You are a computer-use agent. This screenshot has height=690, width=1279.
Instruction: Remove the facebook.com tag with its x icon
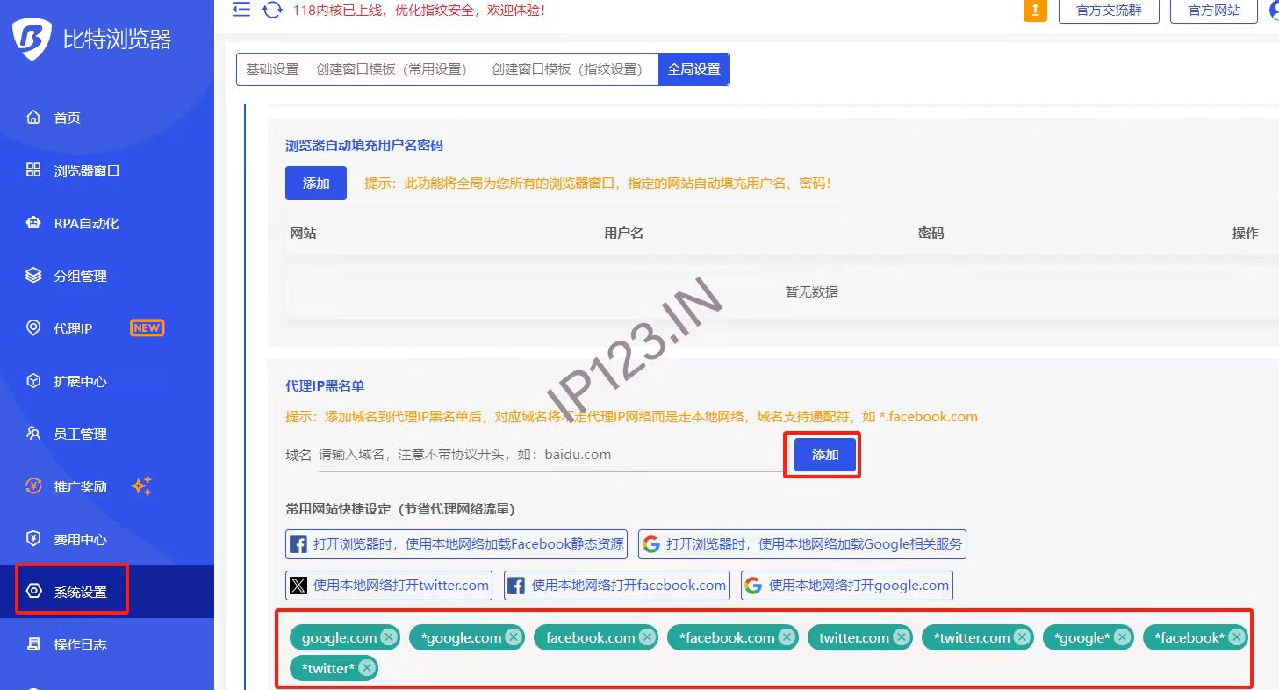click(647, 637)
